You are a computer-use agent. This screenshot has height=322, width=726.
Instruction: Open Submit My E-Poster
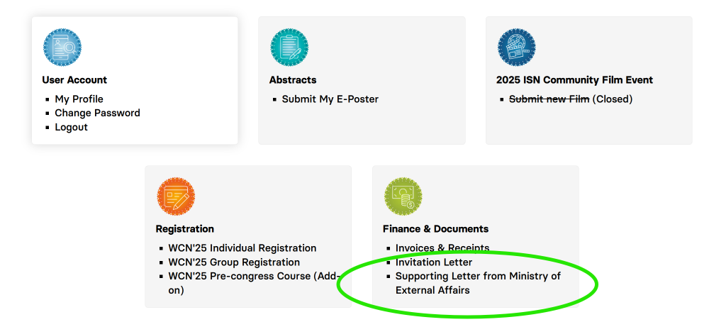tap(330, 99)
